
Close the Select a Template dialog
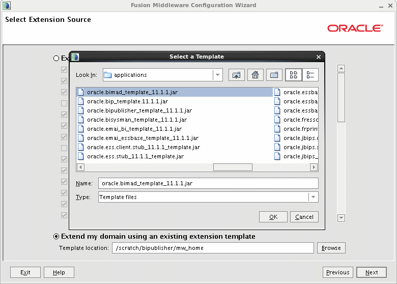tap(319, 57)
